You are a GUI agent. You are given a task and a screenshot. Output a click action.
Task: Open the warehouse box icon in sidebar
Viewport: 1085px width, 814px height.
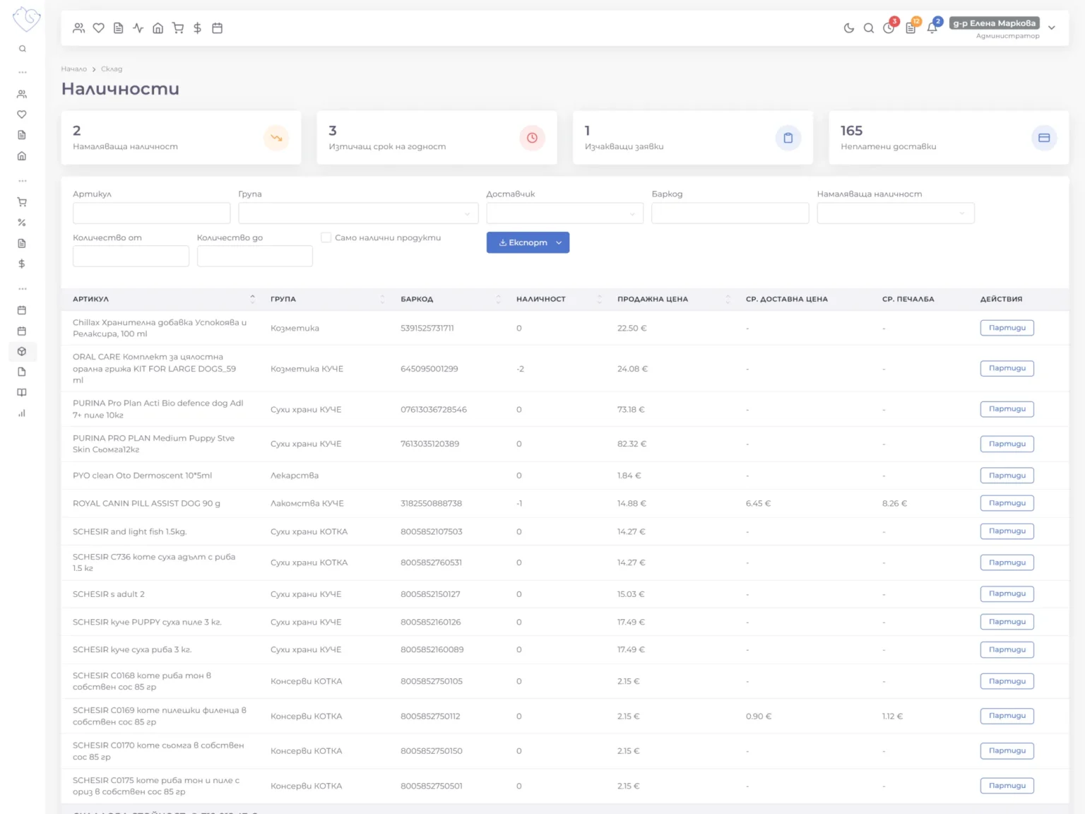[22, 351]
